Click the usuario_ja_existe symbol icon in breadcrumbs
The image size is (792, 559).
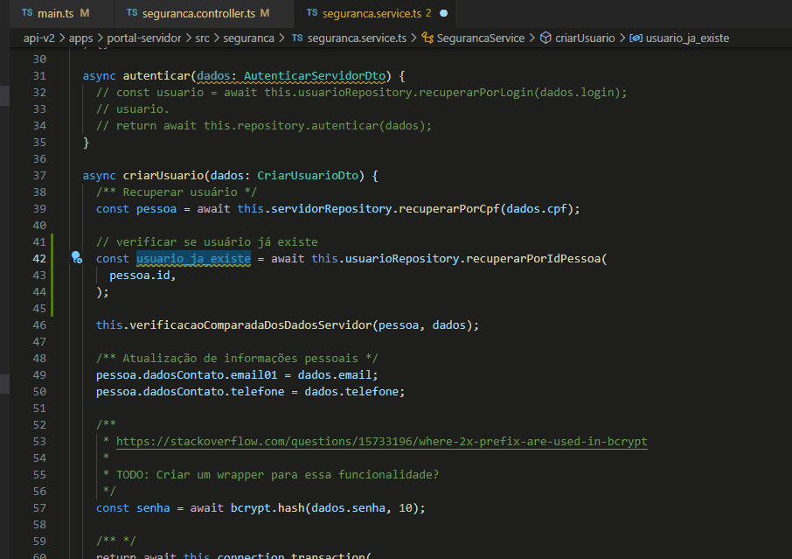point(636,38)
